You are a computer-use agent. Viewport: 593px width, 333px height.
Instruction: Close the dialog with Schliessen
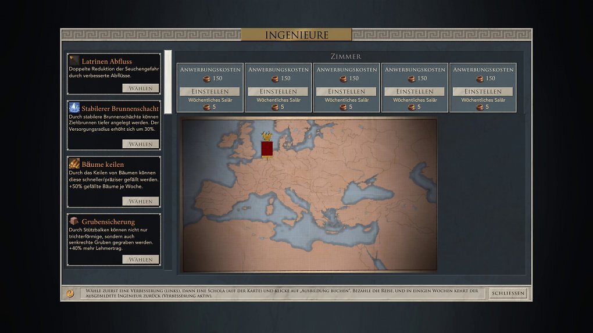click(x=508, y=293)
